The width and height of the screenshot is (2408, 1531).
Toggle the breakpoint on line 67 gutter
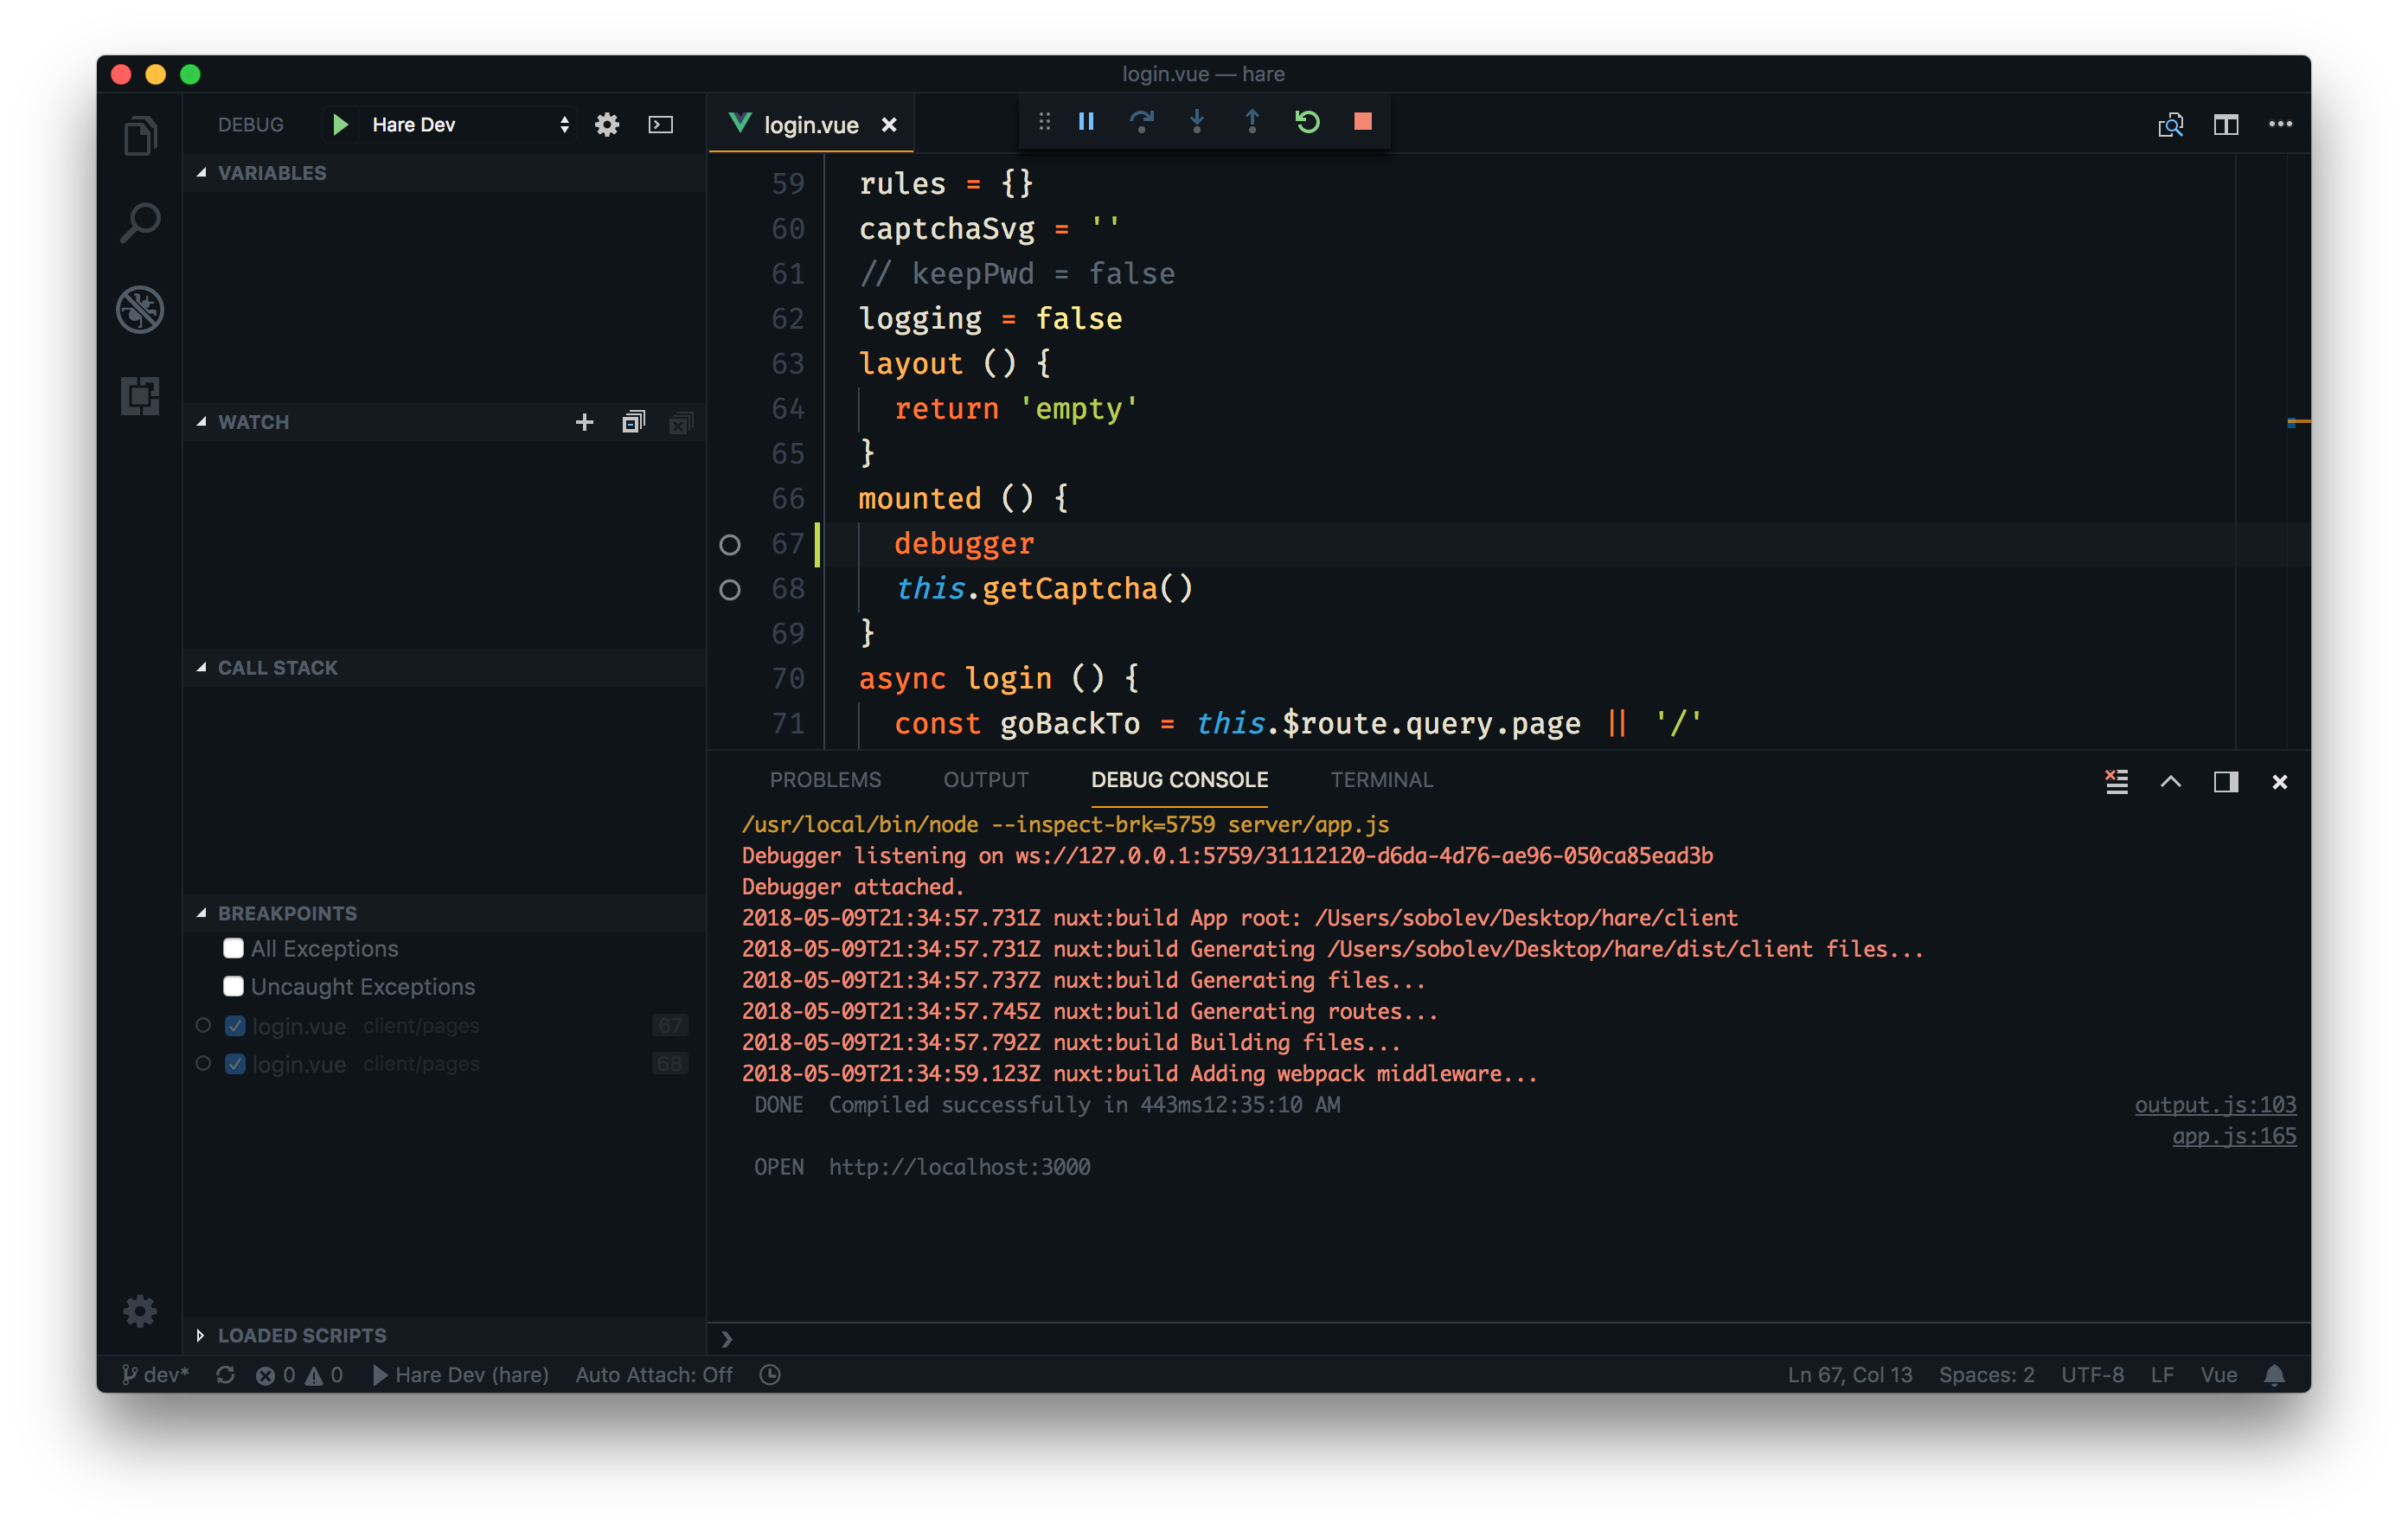point(730,544)
